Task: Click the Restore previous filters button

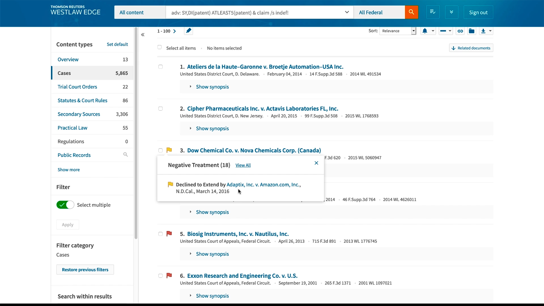Action: tap(85, 270)
